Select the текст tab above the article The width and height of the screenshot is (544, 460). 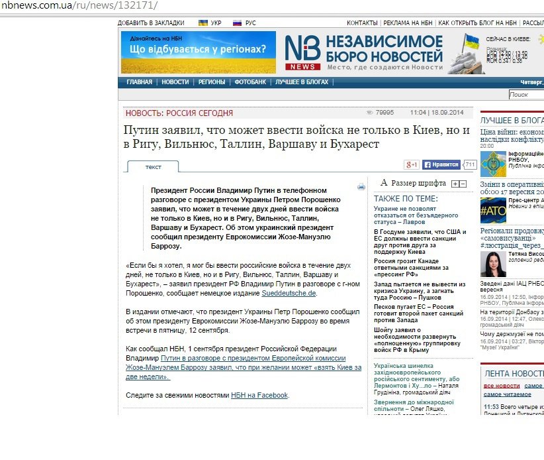coord(154,166)
